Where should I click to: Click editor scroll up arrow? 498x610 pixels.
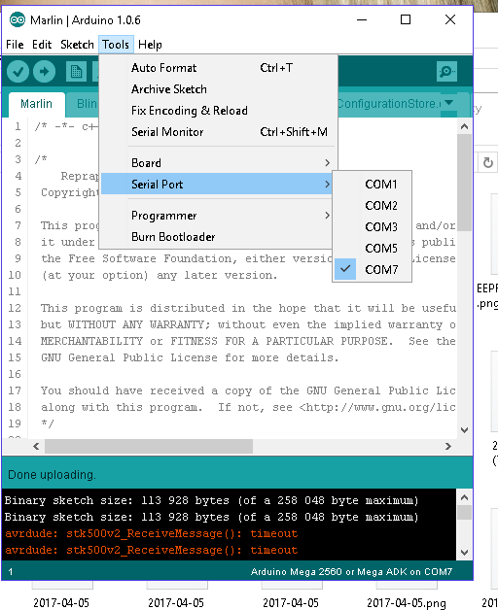(x=464, y=126)
